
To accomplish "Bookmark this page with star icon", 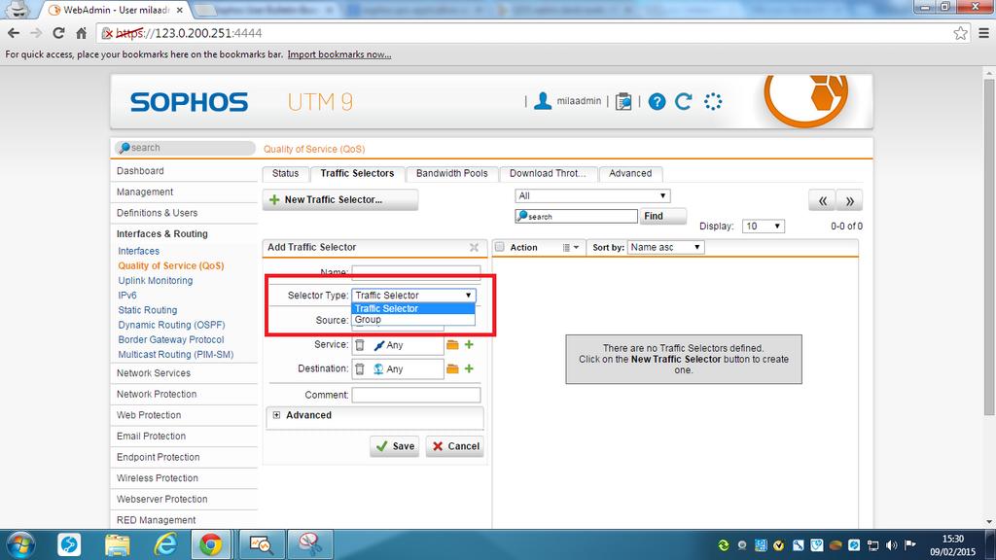I will click(960, 33).
